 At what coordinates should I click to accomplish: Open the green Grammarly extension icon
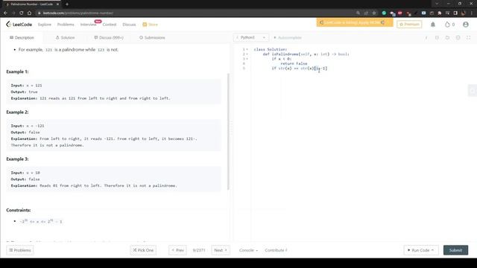click(384, 13)
